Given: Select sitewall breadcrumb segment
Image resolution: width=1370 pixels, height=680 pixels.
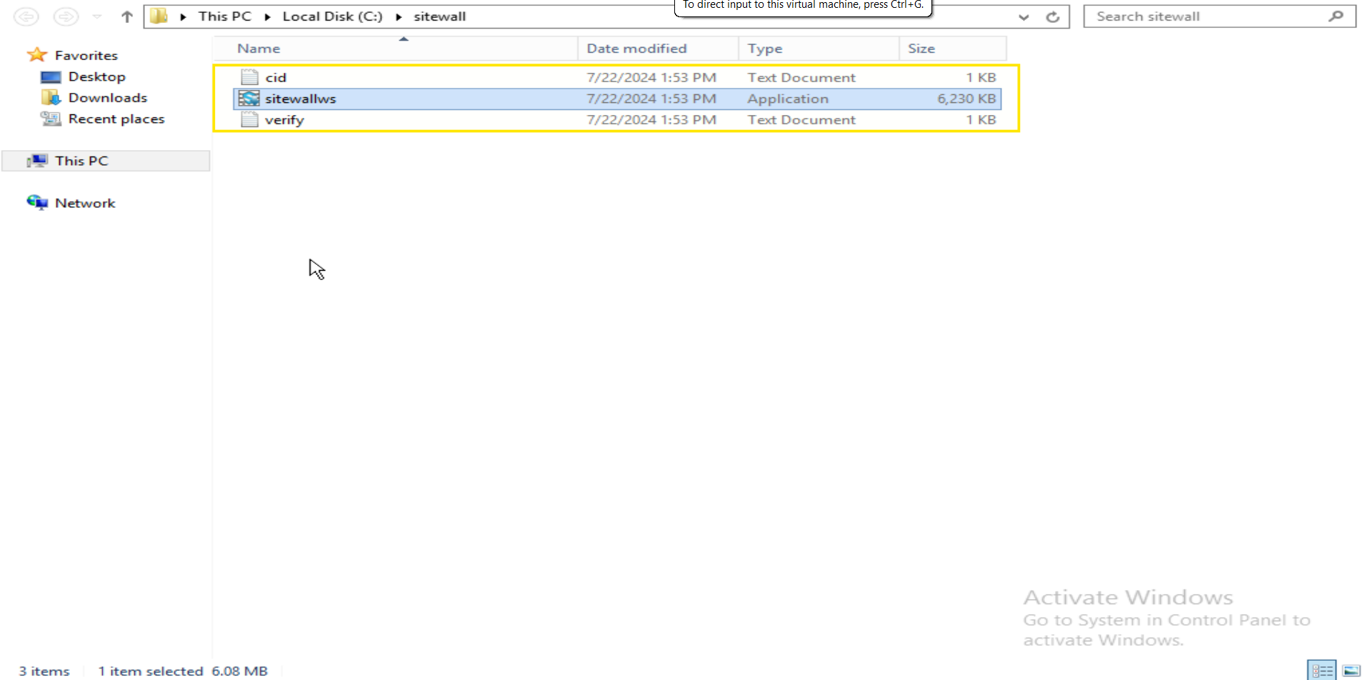Looking at the screenshot, I should 440,16.
